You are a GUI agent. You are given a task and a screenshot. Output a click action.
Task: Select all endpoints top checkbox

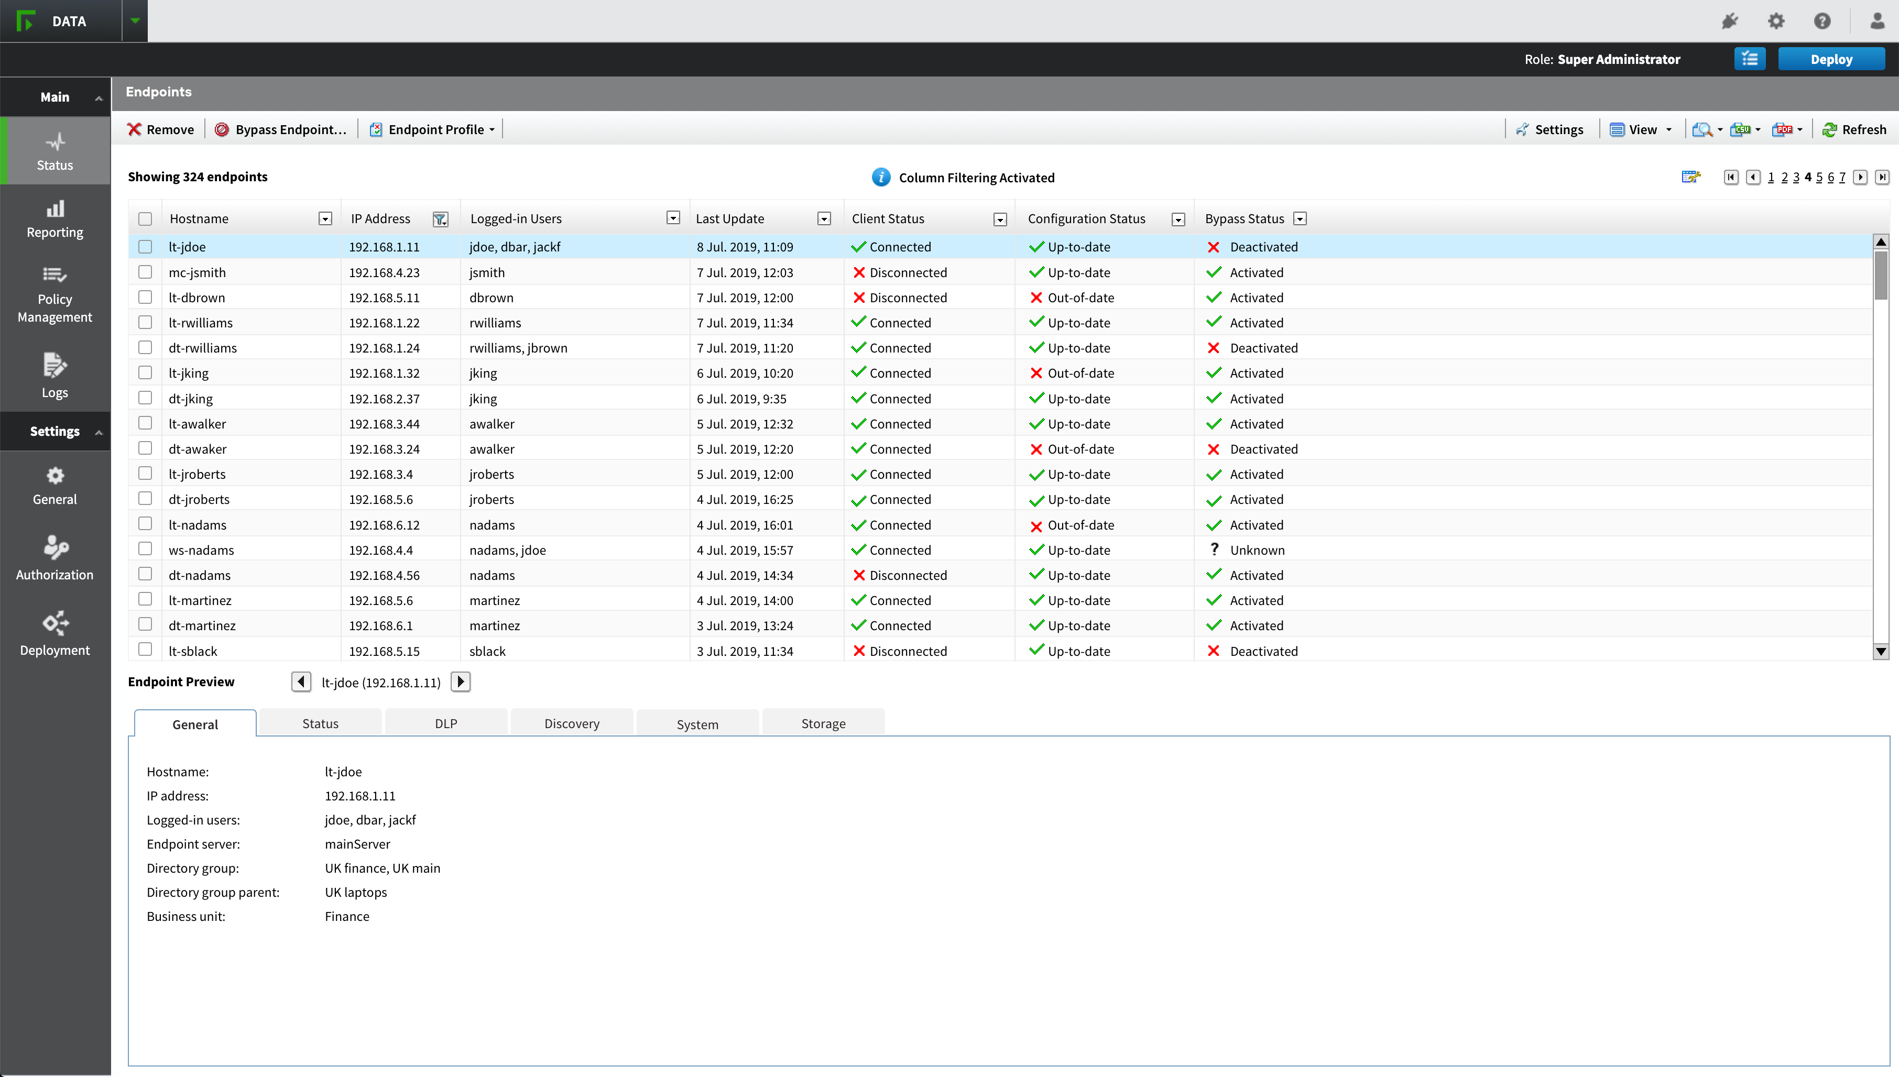tap(146, 218)
